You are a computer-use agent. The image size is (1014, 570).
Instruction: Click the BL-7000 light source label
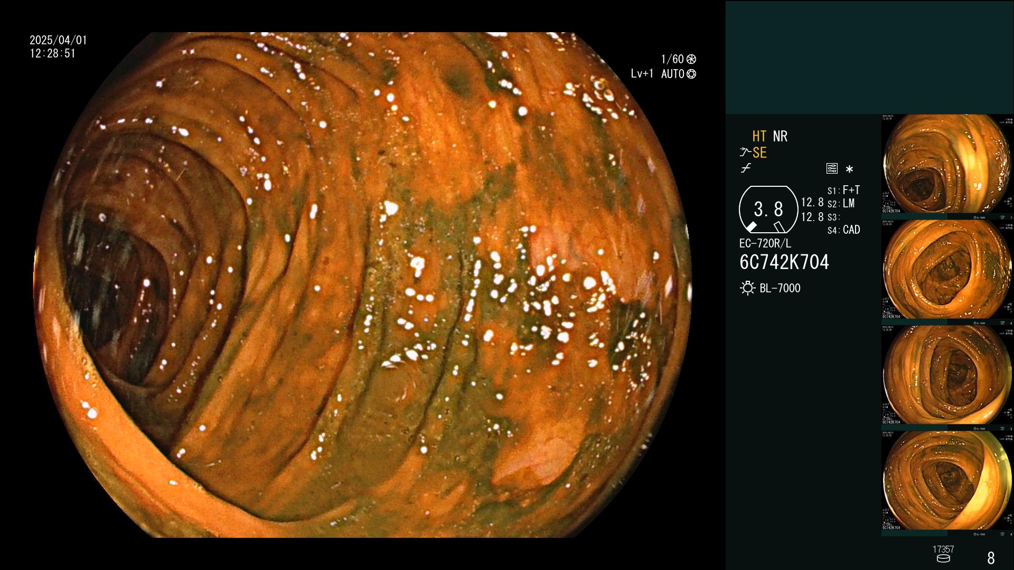[780, 288]
